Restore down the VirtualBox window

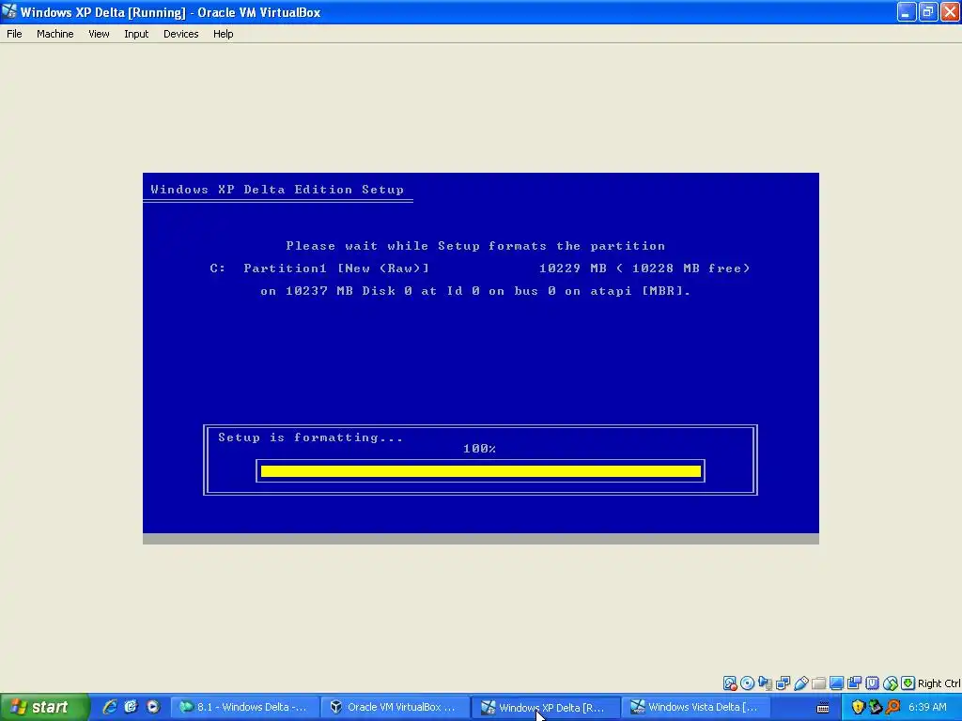(x=928, y=11)
